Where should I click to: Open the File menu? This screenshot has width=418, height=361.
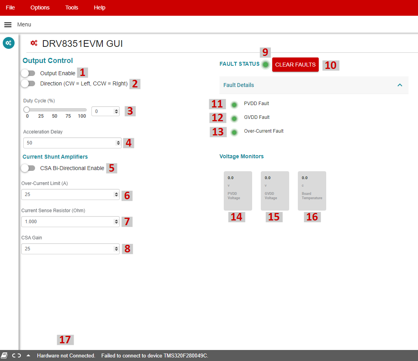coord(10,7)
